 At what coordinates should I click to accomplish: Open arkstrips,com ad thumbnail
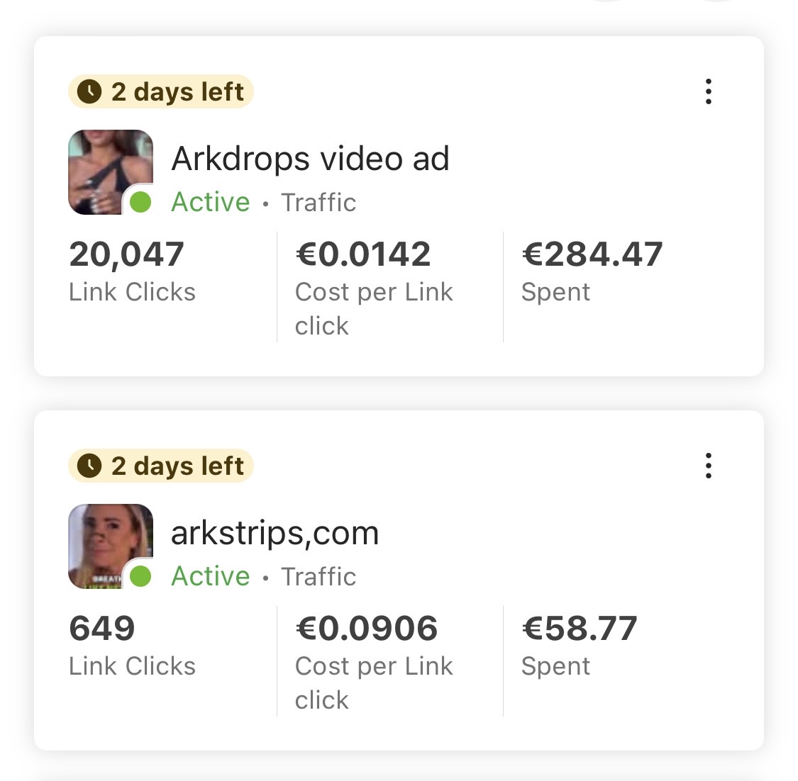[x=111, y=546]
